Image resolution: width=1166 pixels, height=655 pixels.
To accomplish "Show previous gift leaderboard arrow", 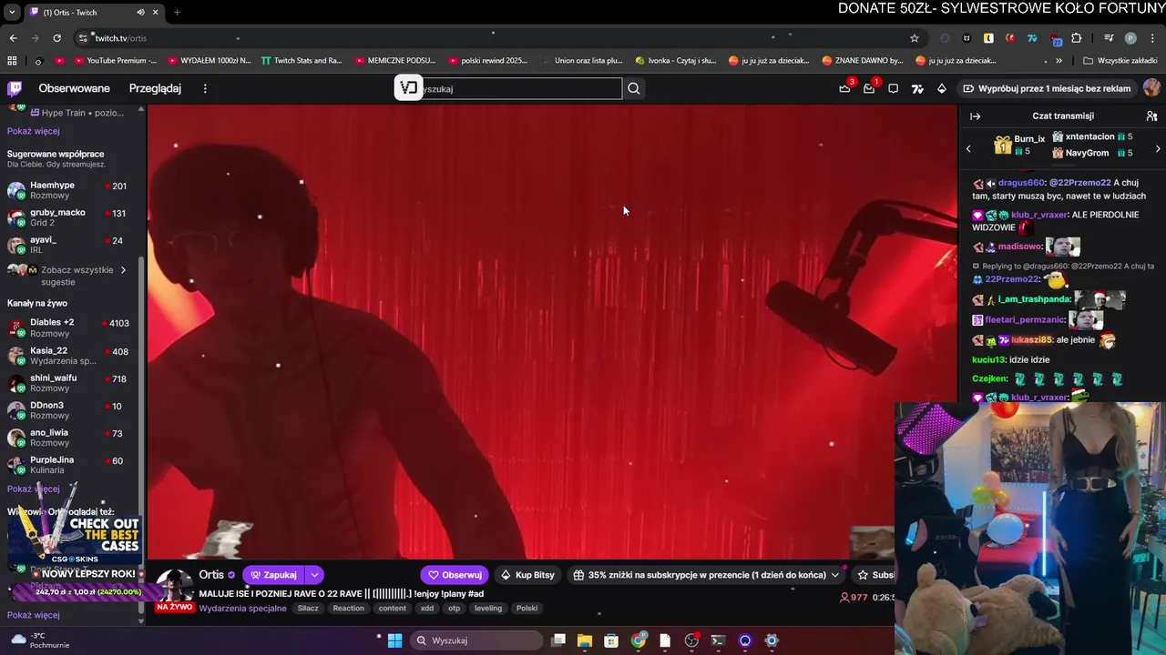I will pyautogui.click(x=968, y=148).
